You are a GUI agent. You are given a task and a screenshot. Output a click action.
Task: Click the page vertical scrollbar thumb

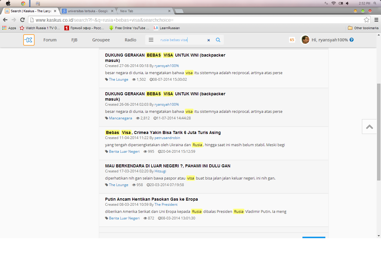[x=379, y=132]
